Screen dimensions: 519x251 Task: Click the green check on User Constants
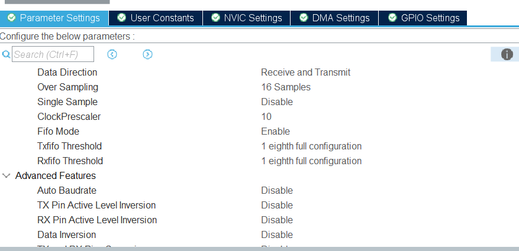point(121,18)
